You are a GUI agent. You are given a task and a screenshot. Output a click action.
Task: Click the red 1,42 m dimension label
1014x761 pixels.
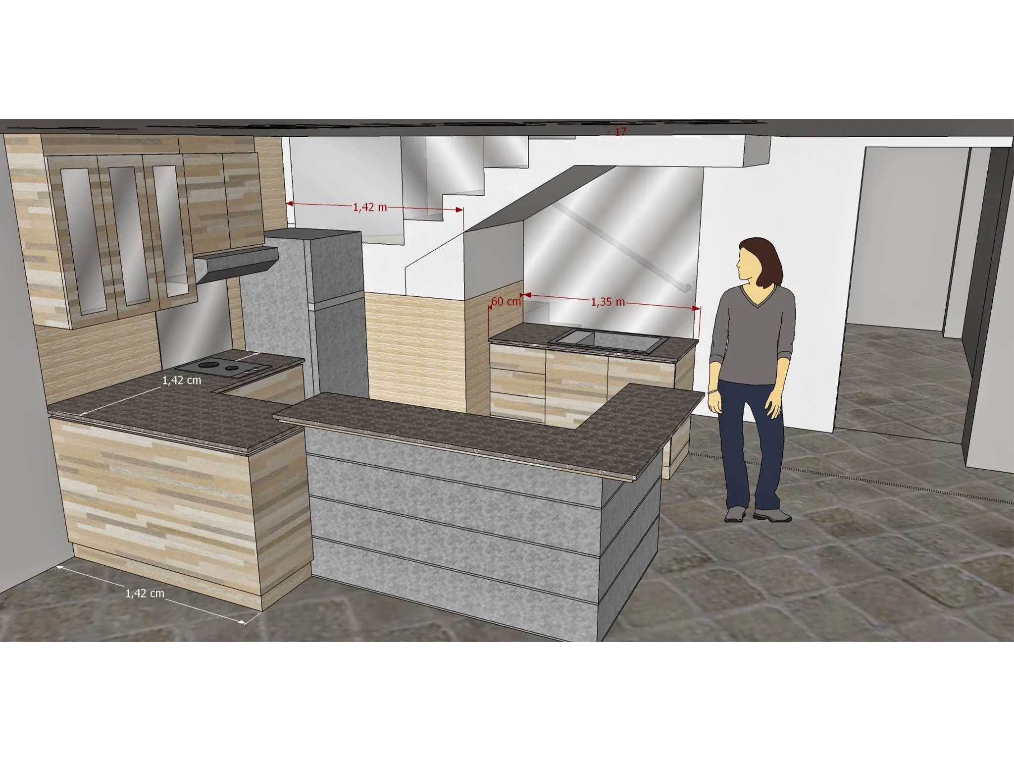tap(369, 207)
